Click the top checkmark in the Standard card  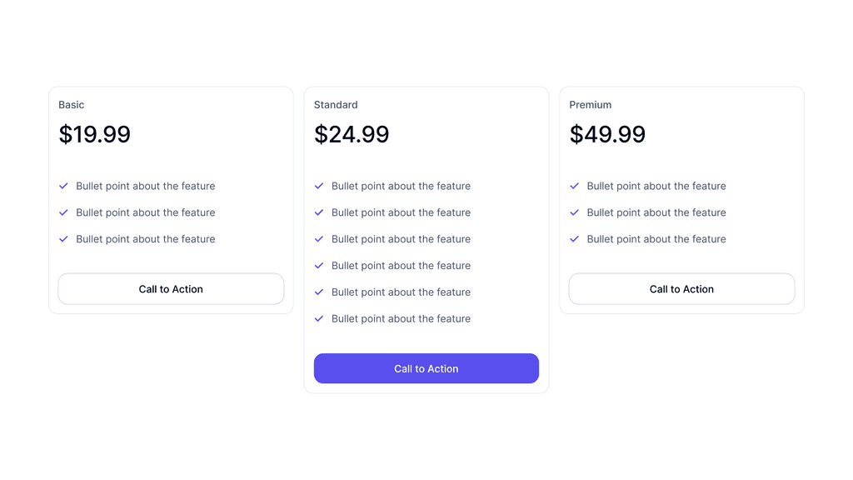[319, 186]
